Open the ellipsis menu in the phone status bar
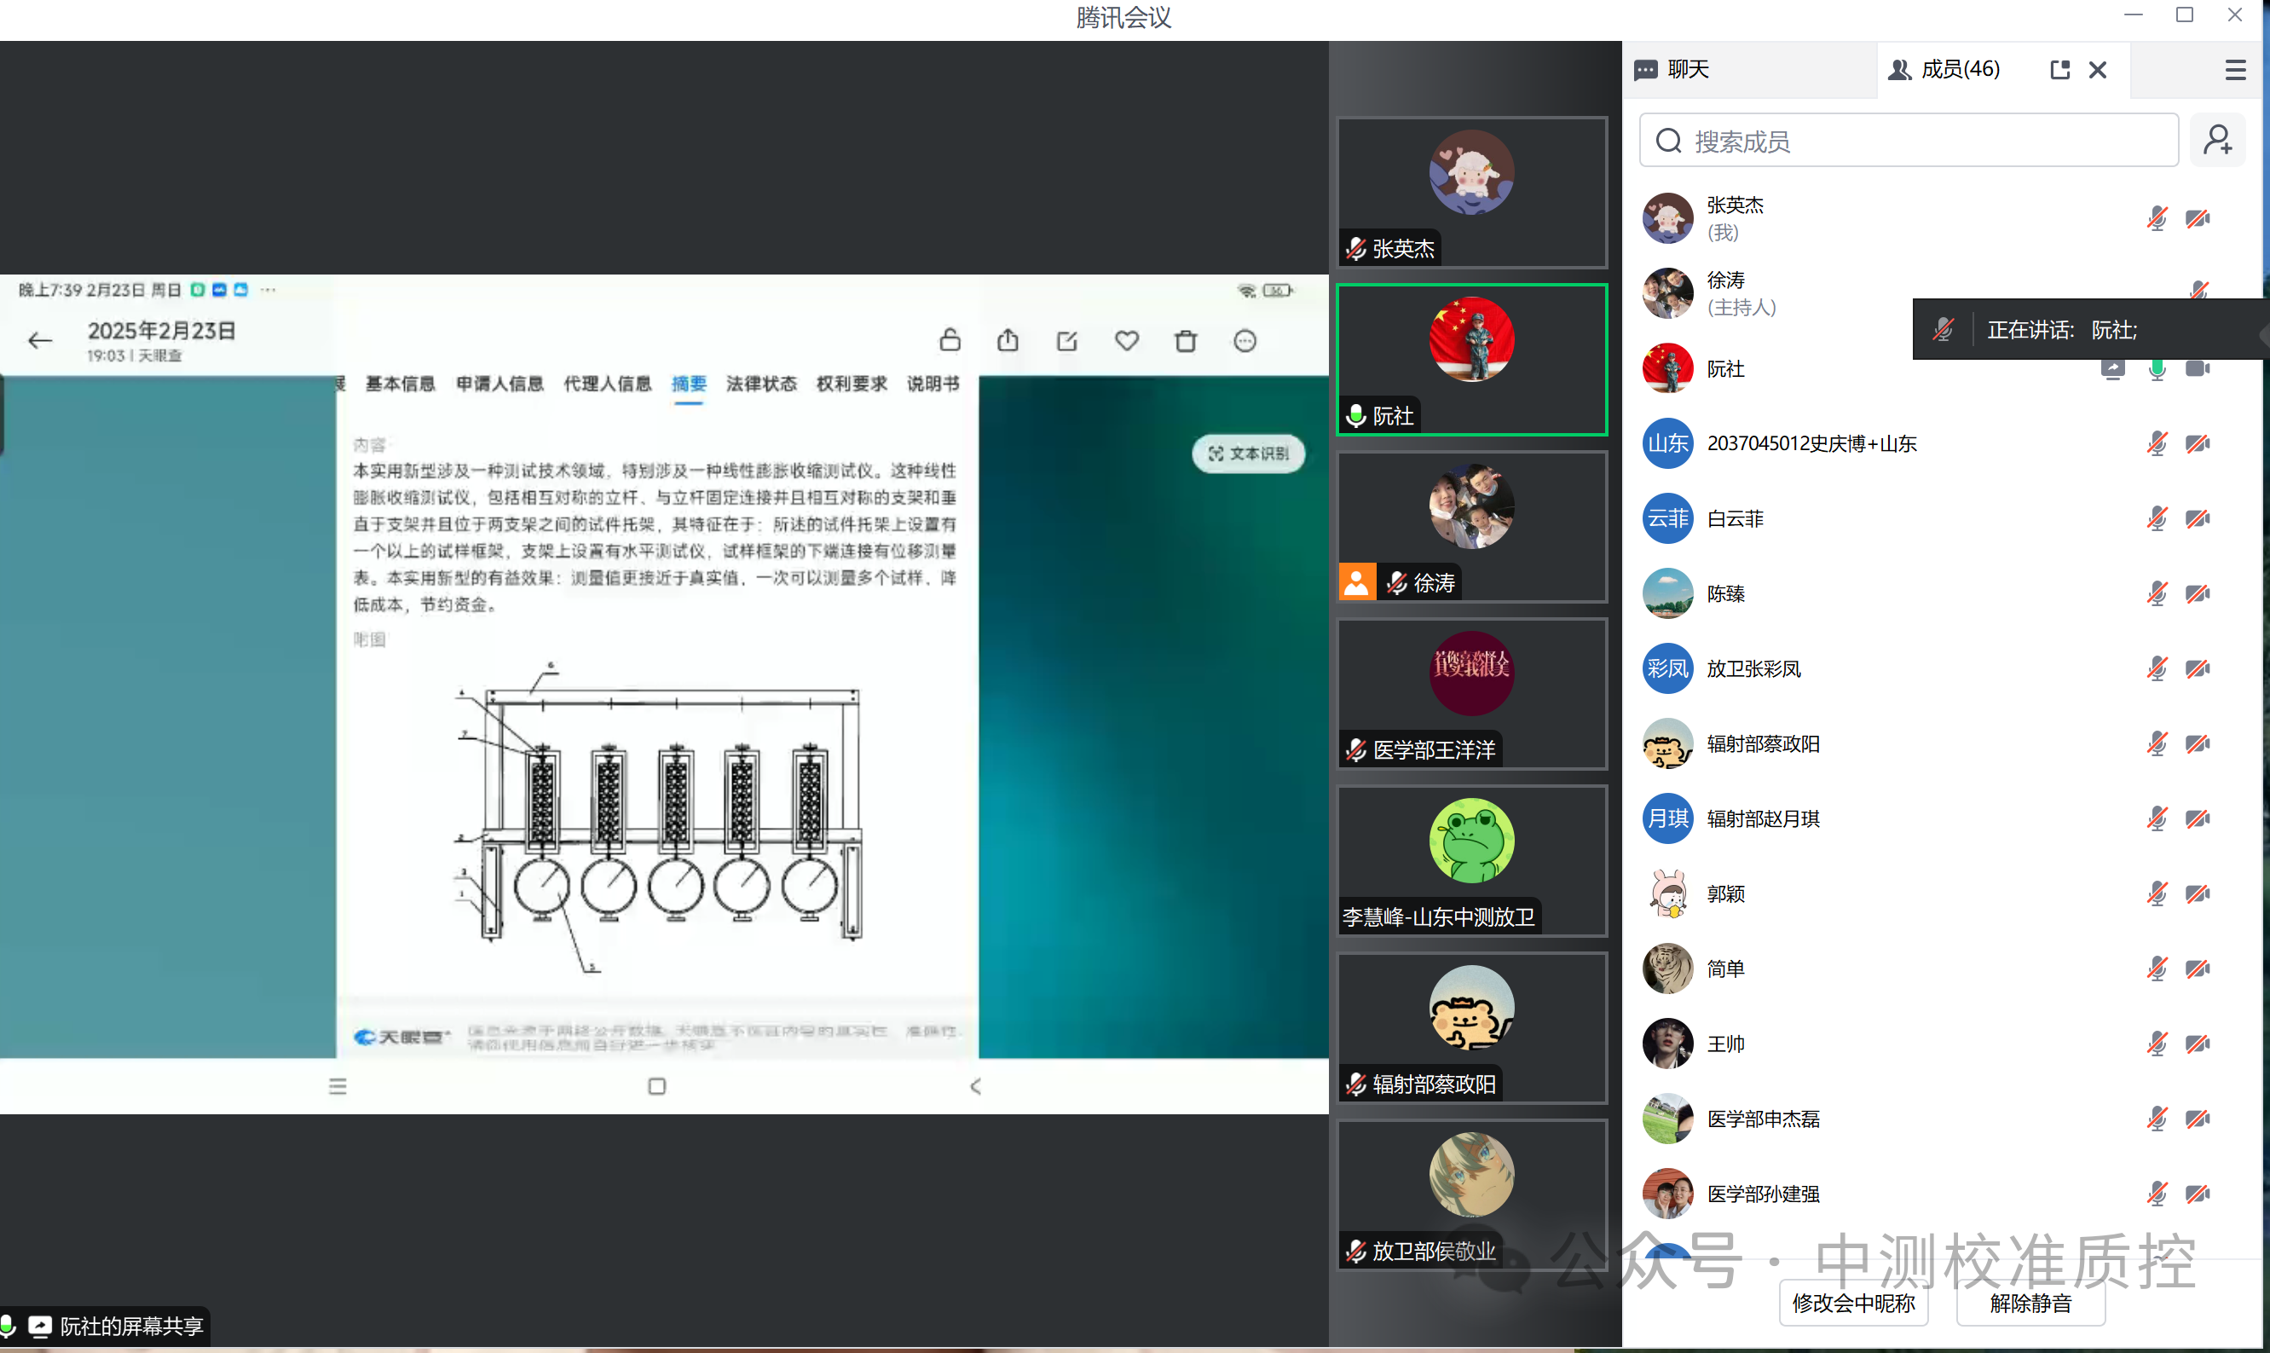 click(268, 289)
